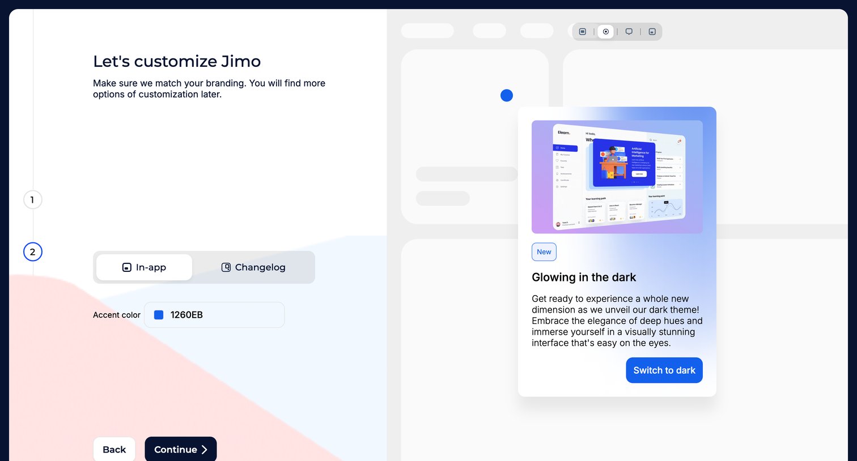The image size is (857, 461).
Task: Click the "Glowing in the dark" title
Action: (x=584, y=278)
